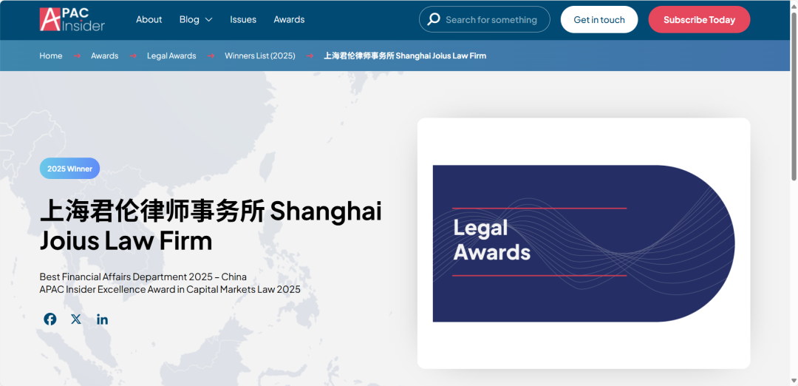798x386 pixels.
Task: Click the Subscribe Today button
Action: [x=699, y=19]
